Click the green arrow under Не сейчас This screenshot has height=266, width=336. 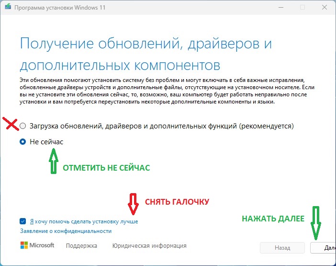tap(53, 161)
